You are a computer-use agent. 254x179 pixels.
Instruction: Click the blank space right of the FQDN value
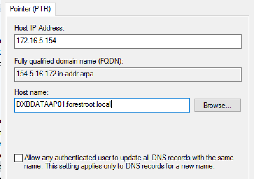167,75
